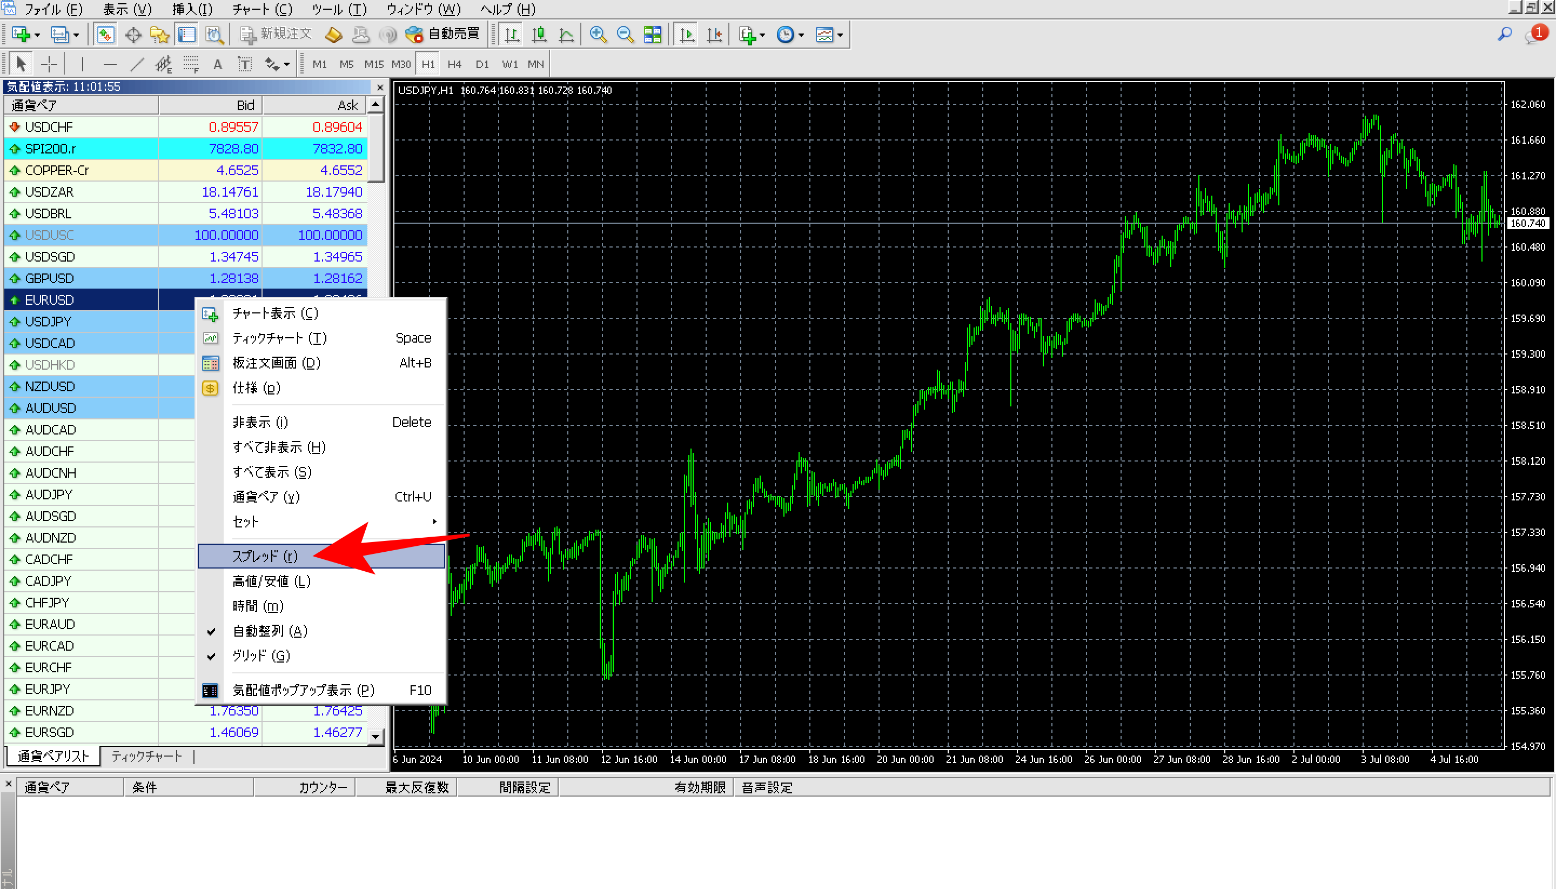The height and width of the screenshot is (889, 1556).
Task: Open the search magnifier at top right
Action: 1504,35
